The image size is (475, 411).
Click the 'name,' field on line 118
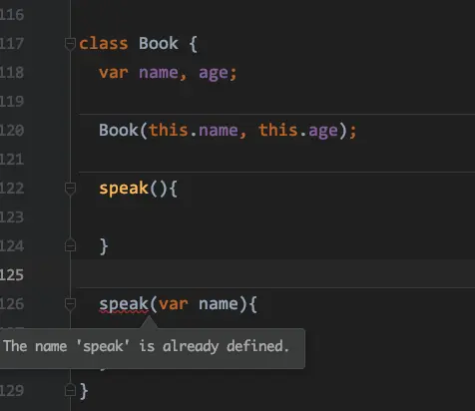(163, 73)
